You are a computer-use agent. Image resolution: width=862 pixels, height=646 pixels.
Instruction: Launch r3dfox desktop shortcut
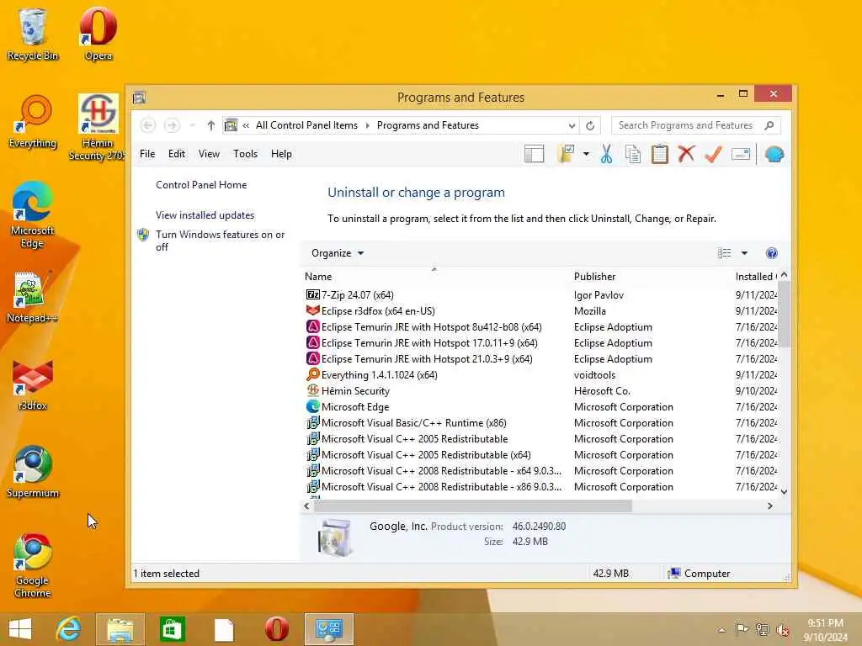[33, 384]
